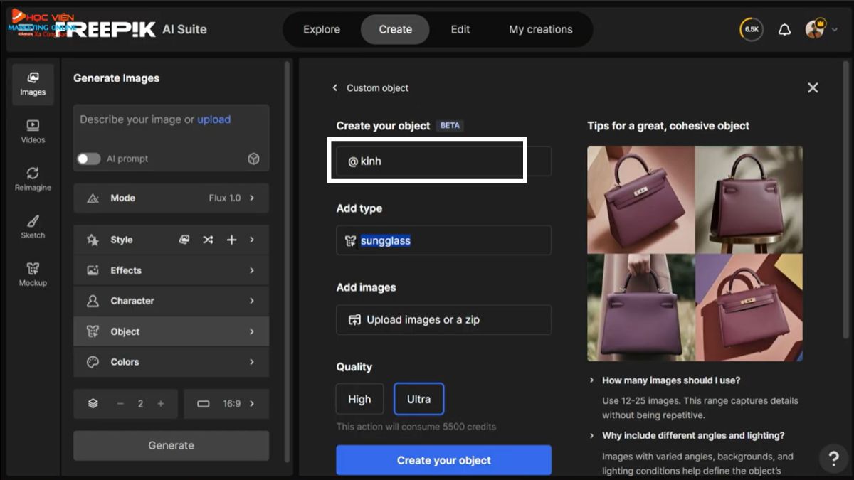
Task: Switch to the My creations tab
Action: 540,30
